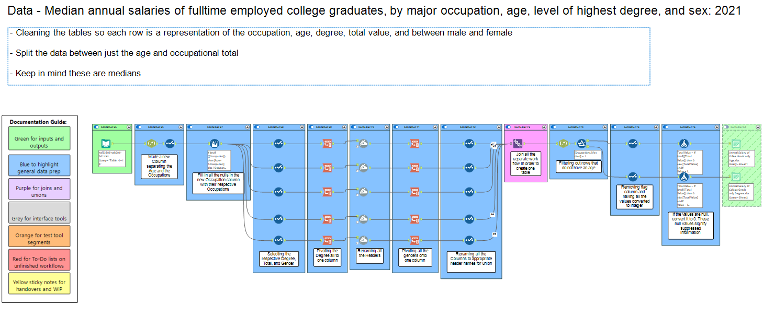
Task: Click the top Formula tool in Container 76
Action: (x=683, y=143)
